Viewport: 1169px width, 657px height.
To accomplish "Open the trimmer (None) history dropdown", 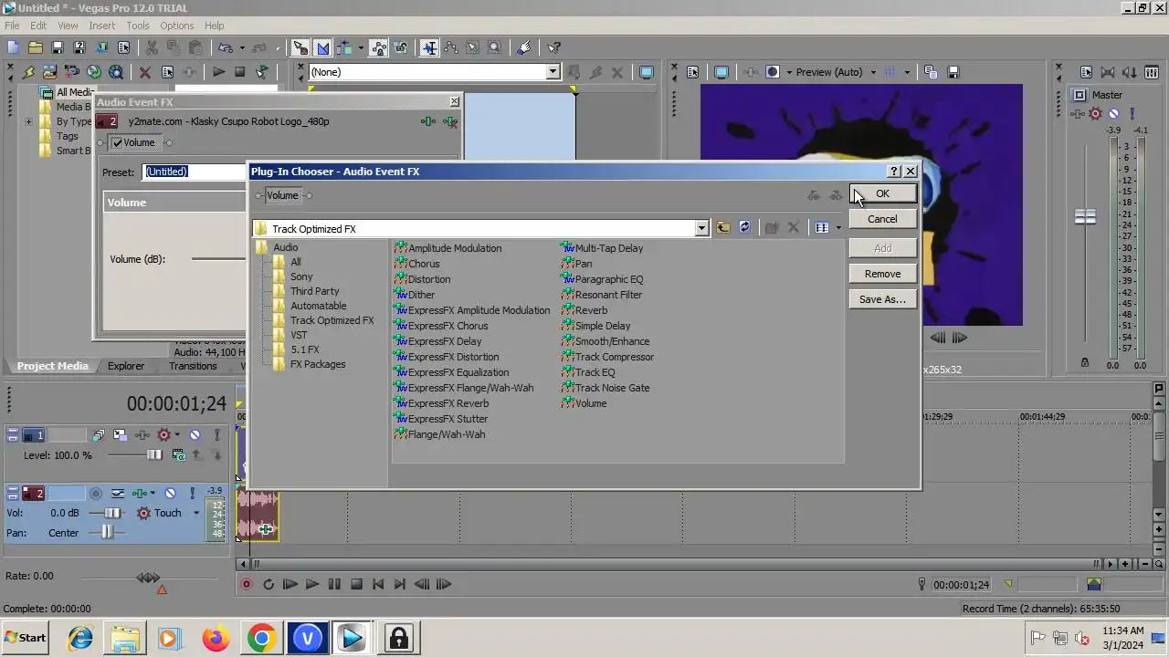I will 553,72.
